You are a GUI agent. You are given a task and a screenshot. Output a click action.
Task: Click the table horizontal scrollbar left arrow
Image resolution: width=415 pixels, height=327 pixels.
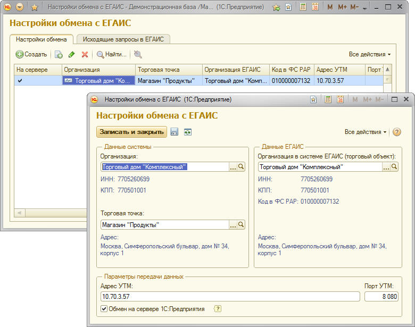coord(20,213)
